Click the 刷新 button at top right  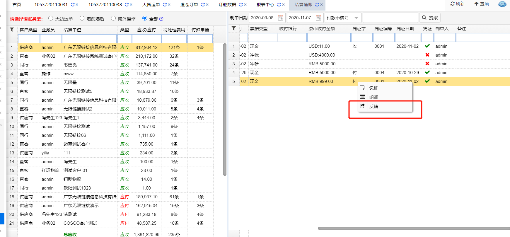pos(458,4)
